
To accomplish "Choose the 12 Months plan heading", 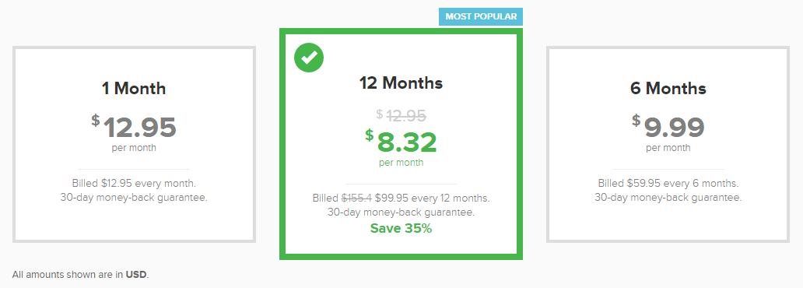I will [401, 83].
